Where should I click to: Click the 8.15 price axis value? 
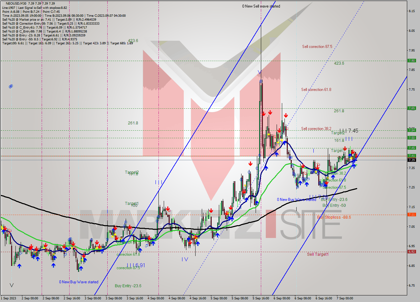tap(412, 11)
